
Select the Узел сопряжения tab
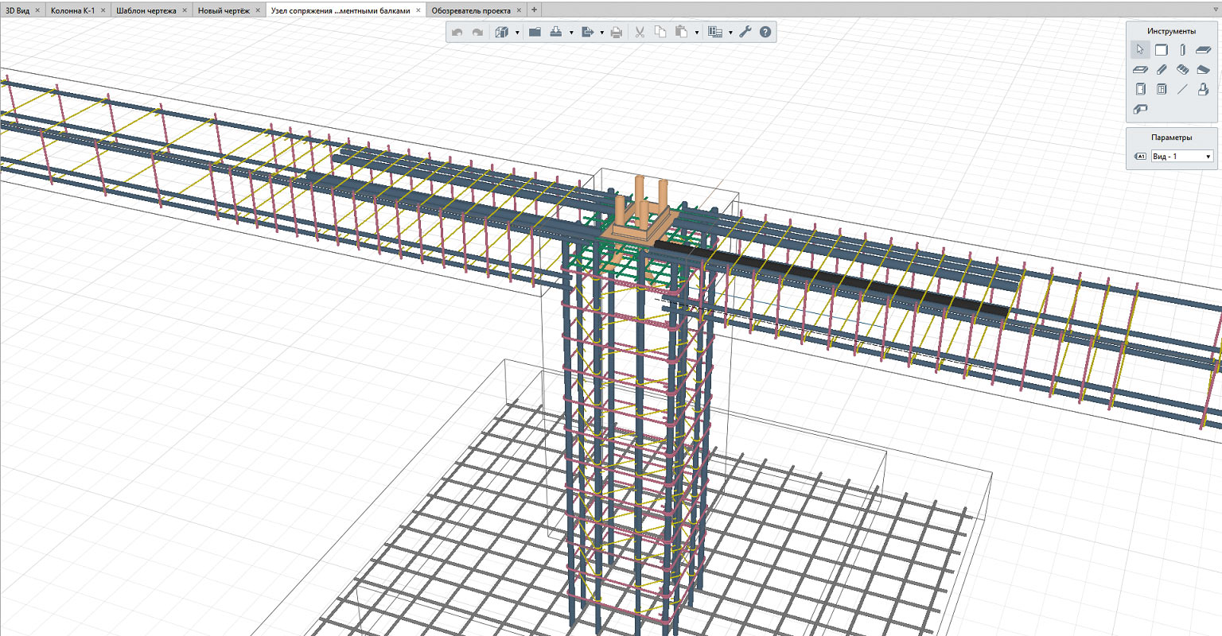pos(341,10)
